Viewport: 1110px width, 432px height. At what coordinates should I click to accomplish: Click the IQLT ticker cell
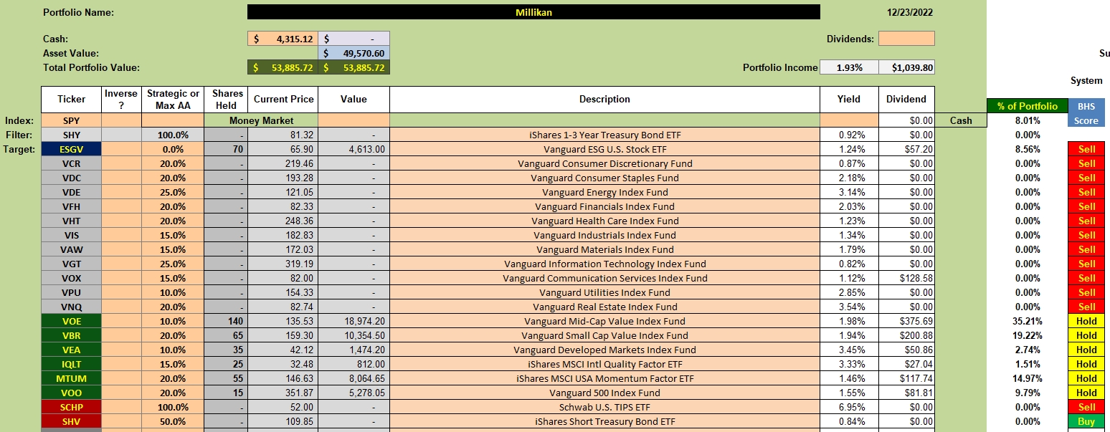71,364
